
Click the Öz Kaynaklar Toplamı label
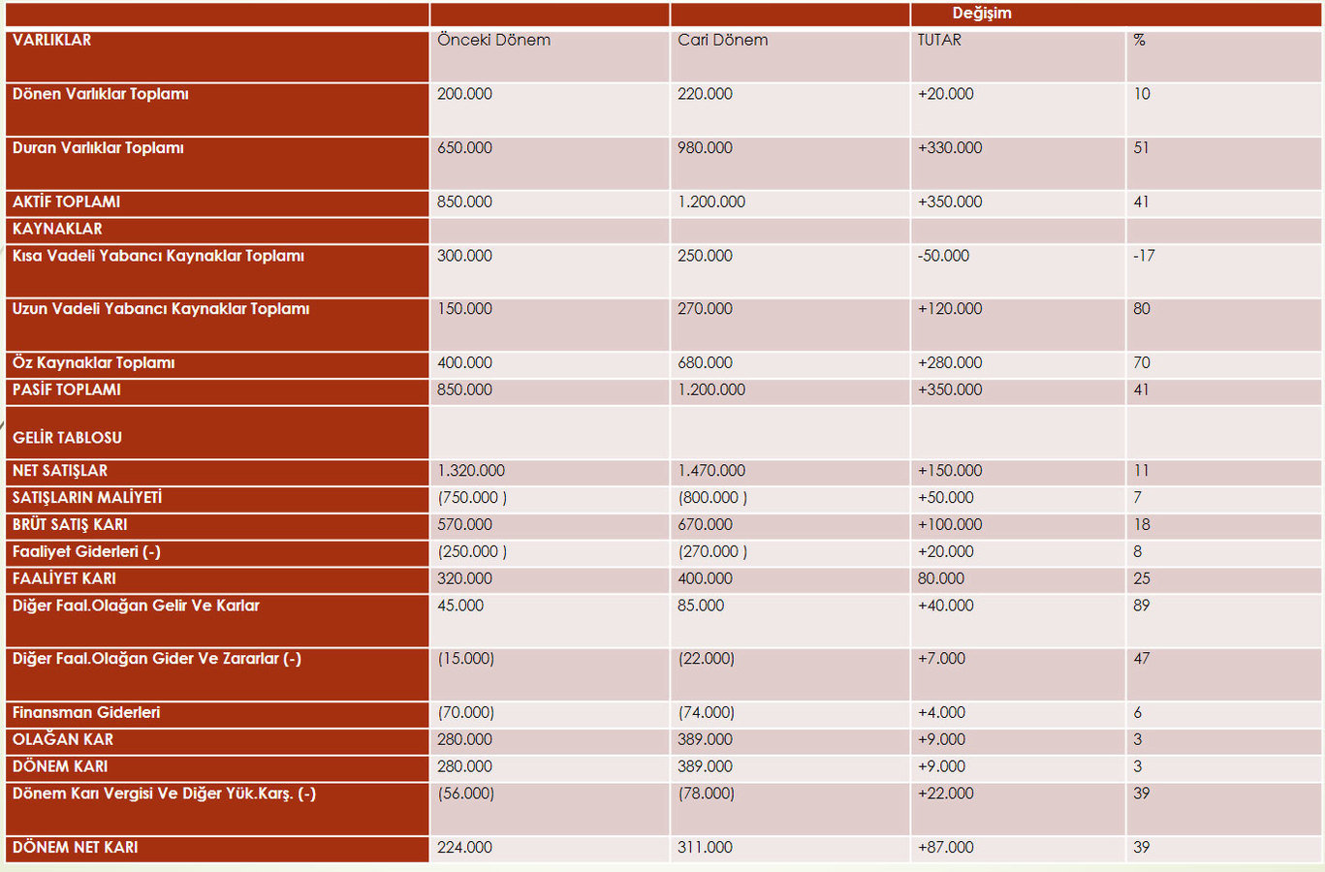click(93, 363)
